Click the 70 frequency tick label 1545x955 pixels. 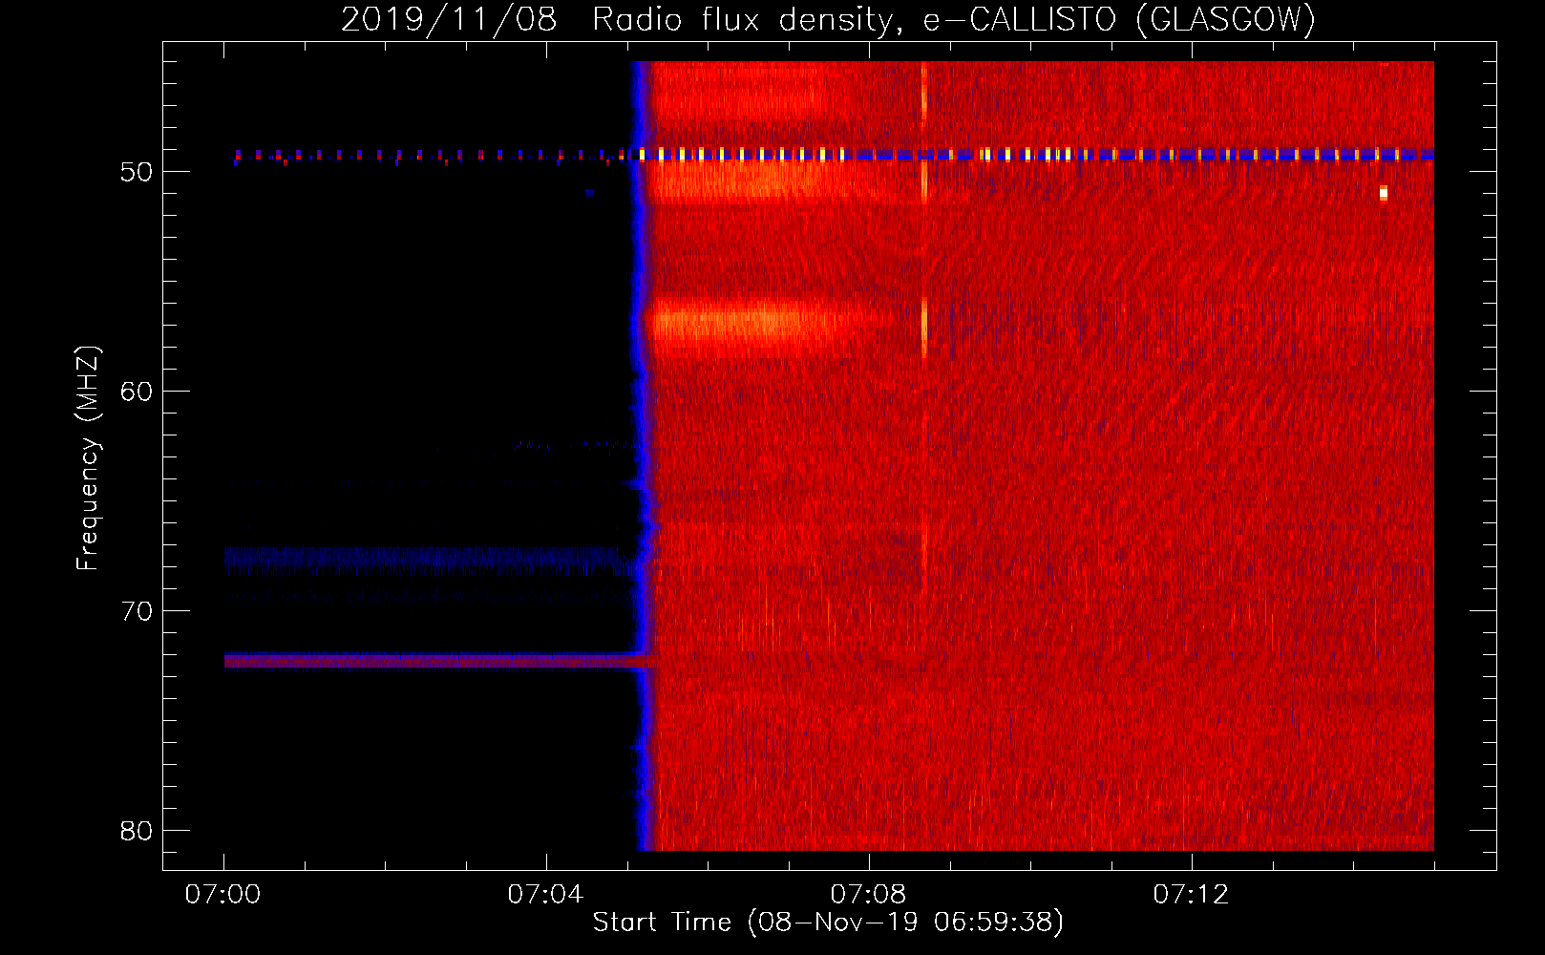click(137, 611)
